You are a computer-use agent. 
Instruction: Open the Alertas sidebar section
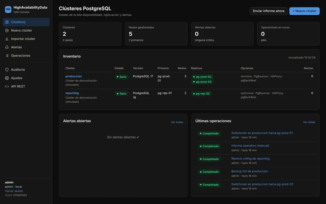26,47
